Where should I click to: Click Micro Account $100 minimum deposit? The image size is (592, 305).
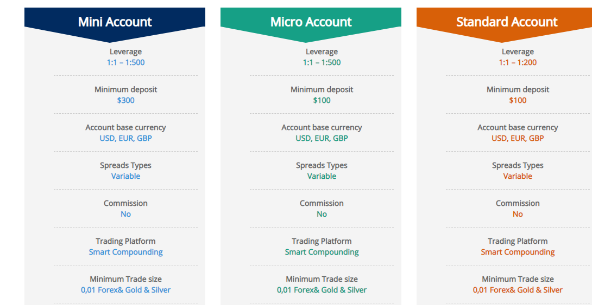pyautogui.click(x=322, y=100)
